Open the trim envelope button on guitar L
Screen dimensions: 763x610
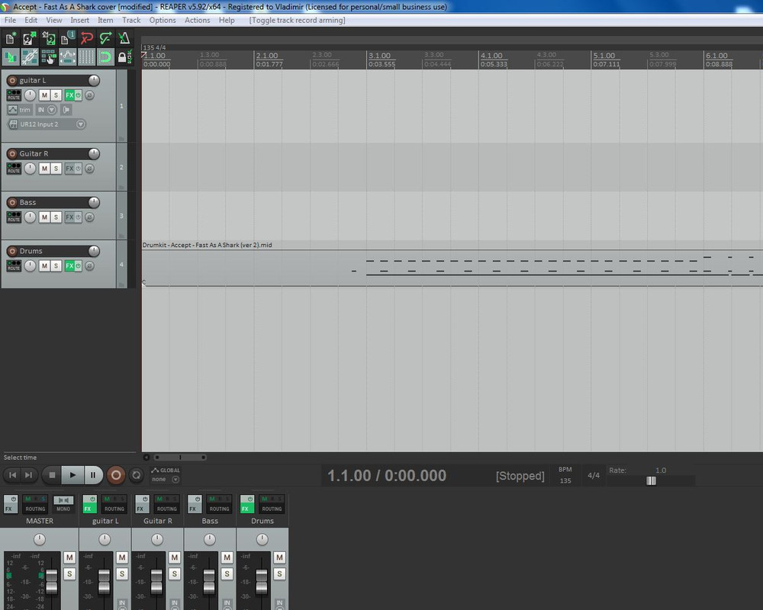pos(19,110)
